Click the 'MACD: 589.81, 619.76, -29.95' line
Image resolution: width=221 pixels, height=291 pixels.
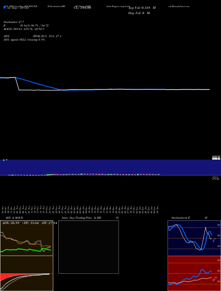[x=24, y=29]
